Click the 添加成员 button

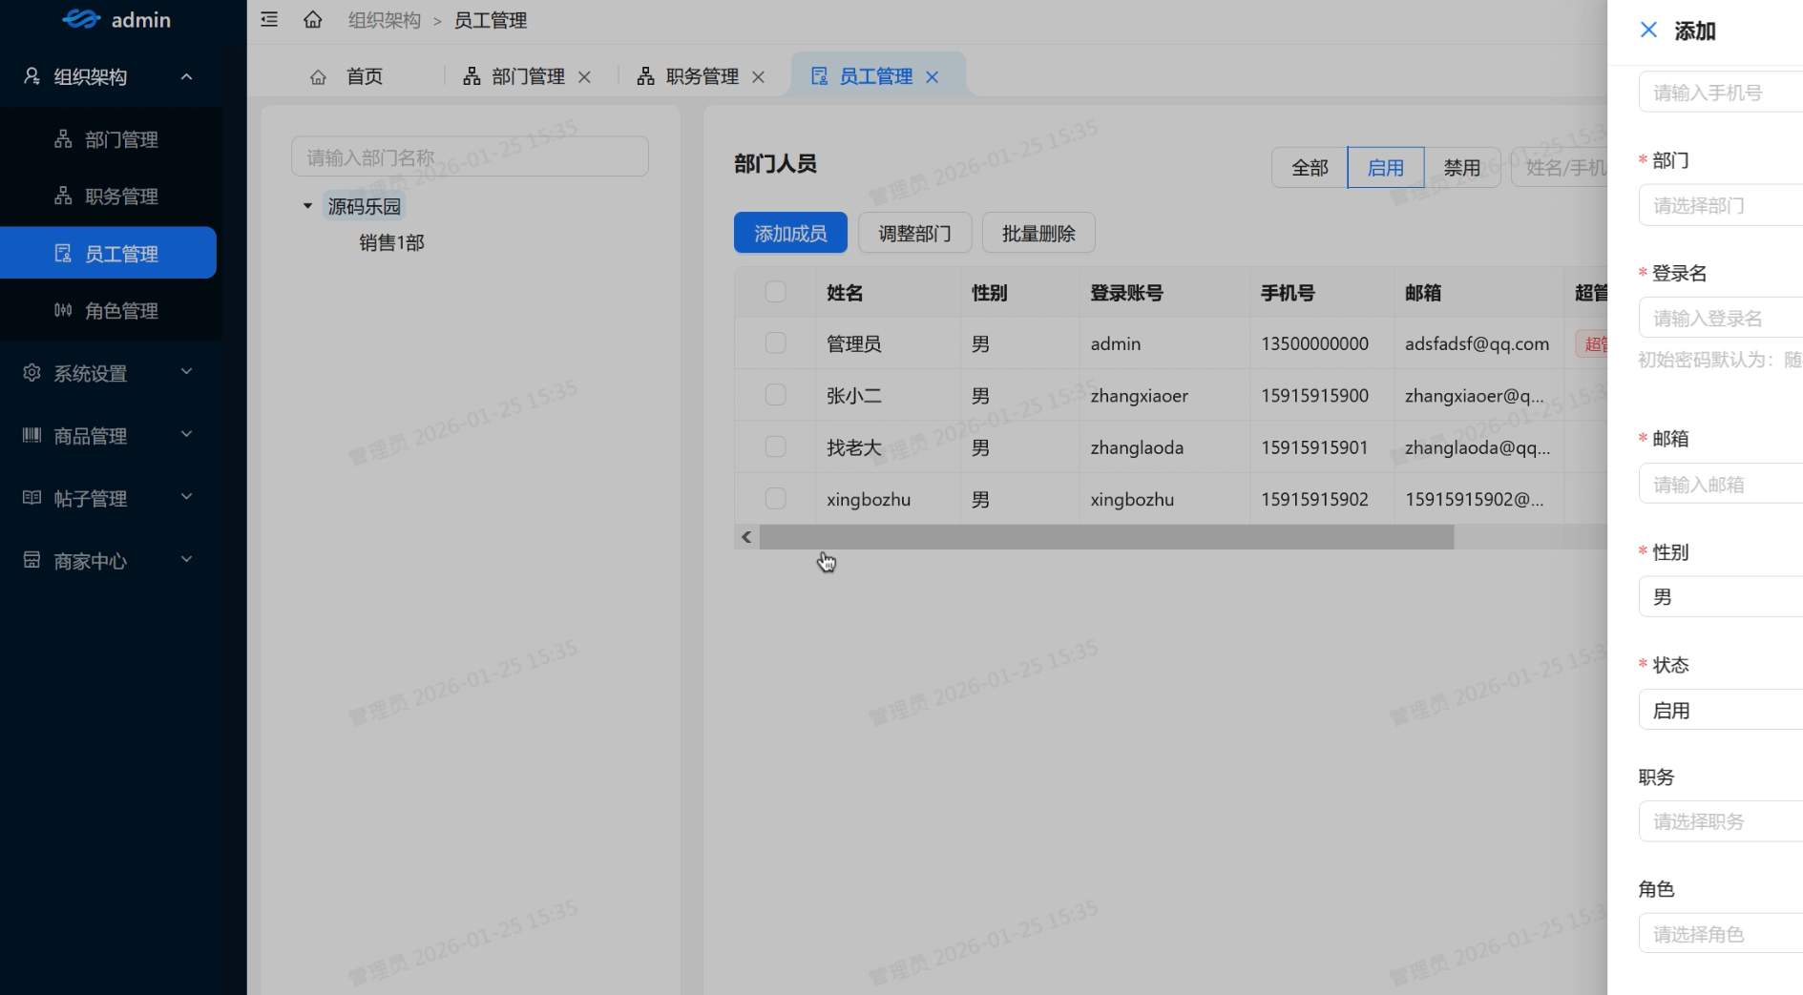[789, 233]
